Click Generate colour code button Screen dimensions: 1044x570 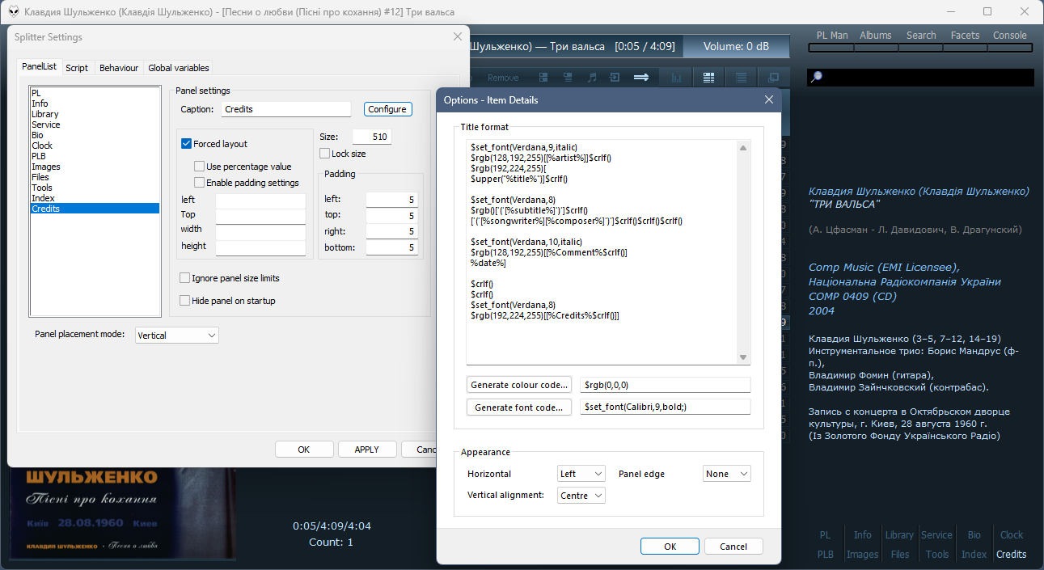(520, 385)
